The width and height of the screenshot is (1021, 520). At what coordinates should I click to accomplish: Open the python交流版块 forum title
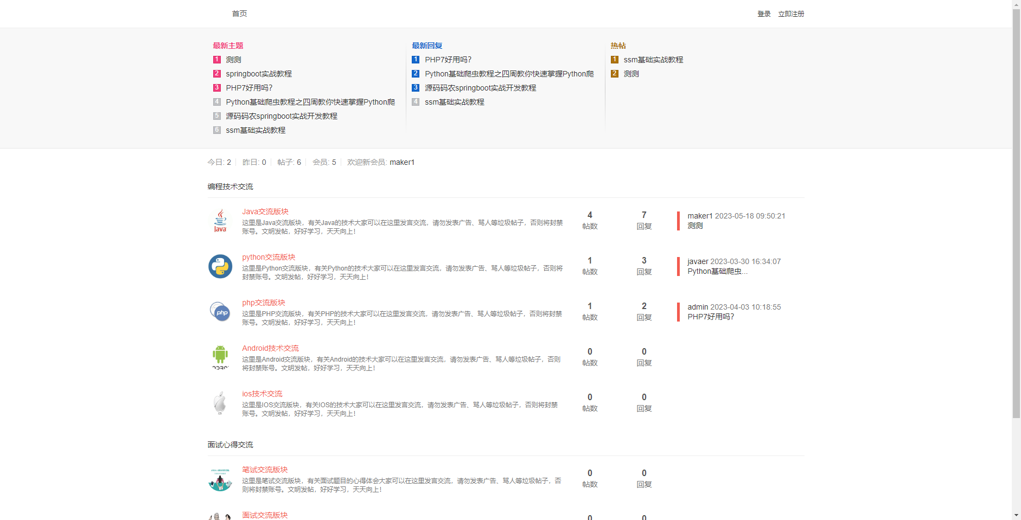269,257
